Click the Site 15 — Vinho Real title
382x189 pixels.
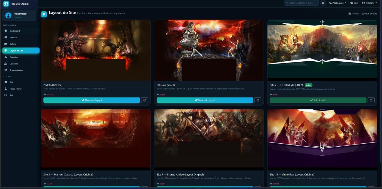click(x=292, y=175)
